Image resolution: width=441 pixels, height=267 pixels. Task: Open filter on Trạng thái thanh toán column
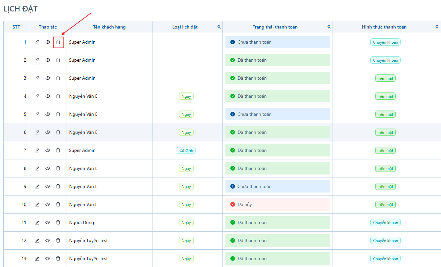[x=329, y=27]
